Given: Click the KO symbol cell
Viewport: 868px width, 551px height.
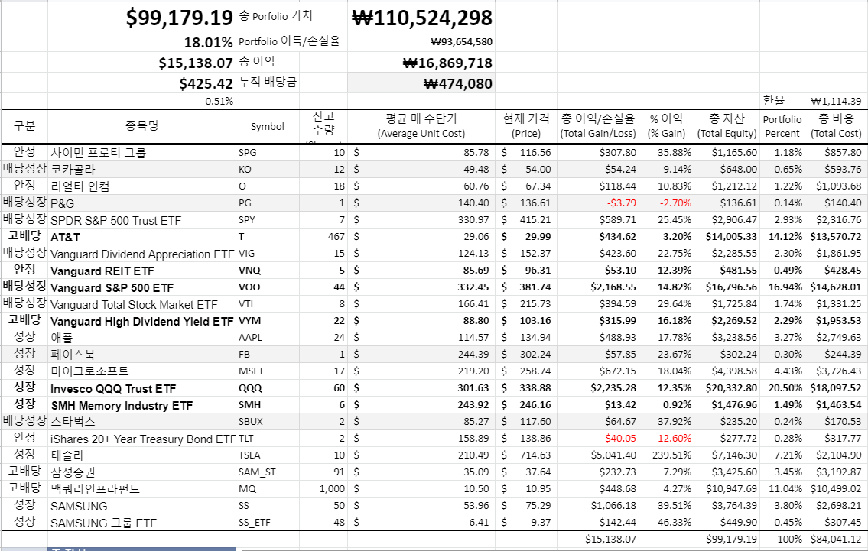Looking at the screenshot, I should pyautogui.click(x=268, y=170).
